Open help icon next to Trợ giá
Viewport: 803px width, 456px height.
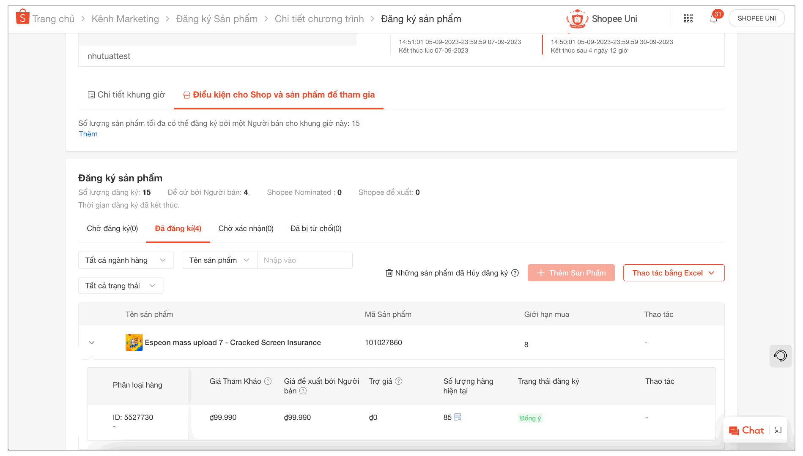tap(398, 381)
